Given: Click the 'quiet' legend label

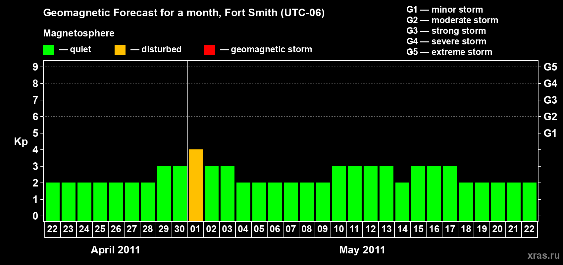Looking at the screenshot, I should [x=80, y=50].
